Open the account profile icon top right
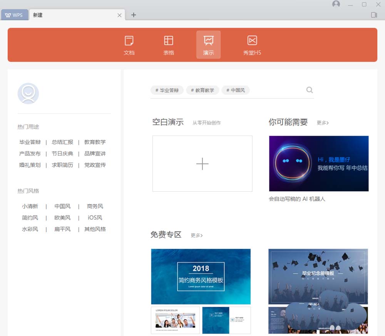 coord(336,4)
